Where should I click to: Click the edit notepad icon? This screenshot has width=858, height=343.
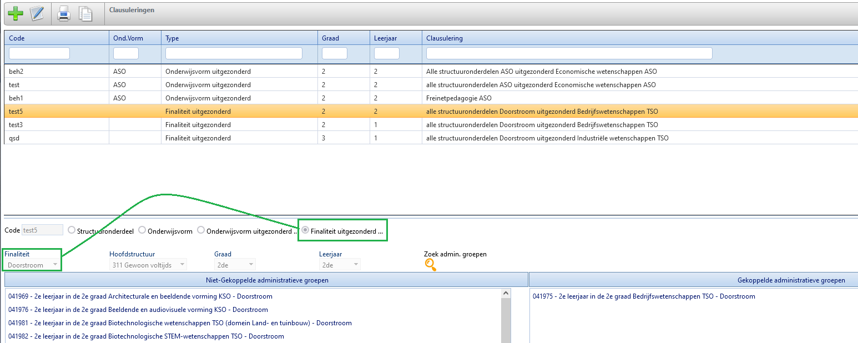[x=37, y=13]
